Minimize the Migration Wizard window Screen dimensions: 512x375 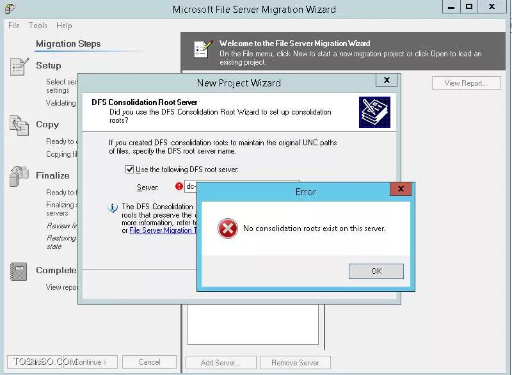451,7
